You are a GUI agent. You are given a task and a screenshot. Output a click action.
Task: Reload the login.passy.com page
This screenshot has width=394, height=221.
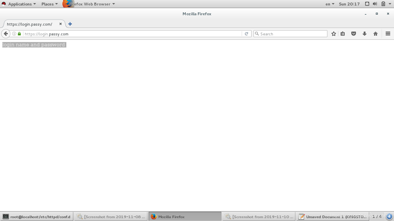click(x=246, y=34)
